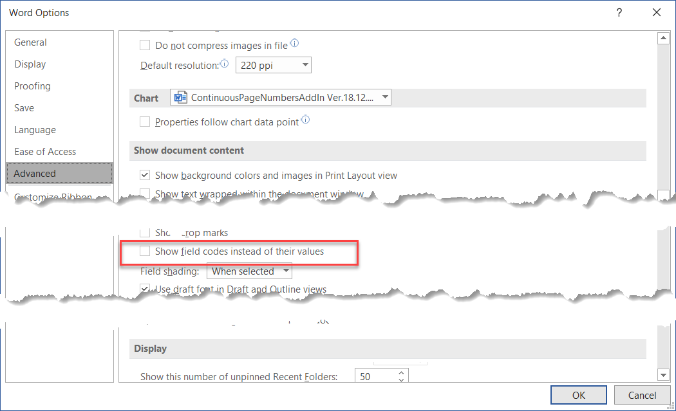Click info icon beside Do not compress images option
Screen dimensions: 676x411
coord(294,43)
